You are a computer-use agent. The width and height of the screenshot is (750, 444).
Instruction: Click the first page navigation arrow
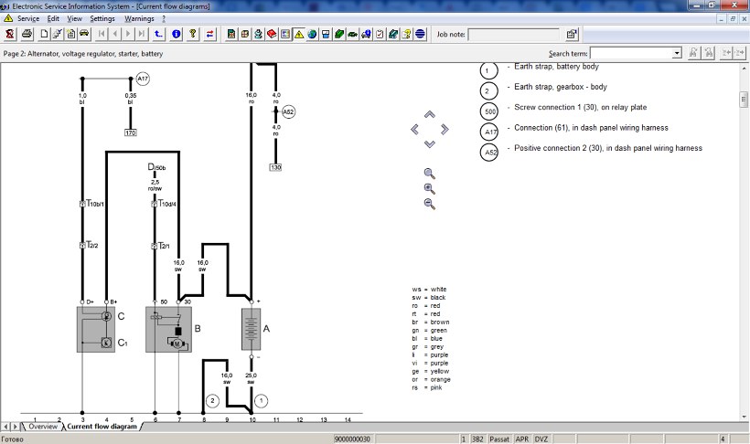coord(102,34)
